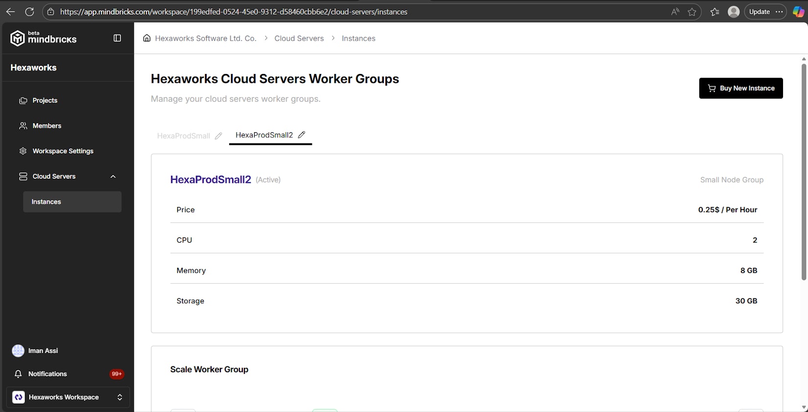Click the Buy New Instance button
The image size is (808, 412).
[740, 88]
